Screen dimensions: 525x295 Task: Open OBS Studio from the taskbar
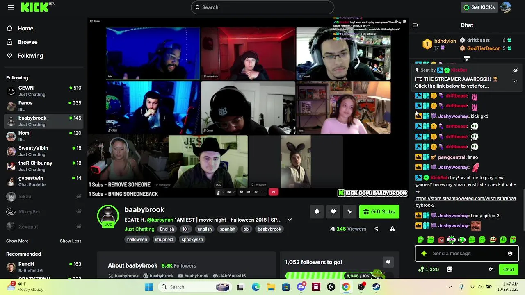(x=361, y=287)
